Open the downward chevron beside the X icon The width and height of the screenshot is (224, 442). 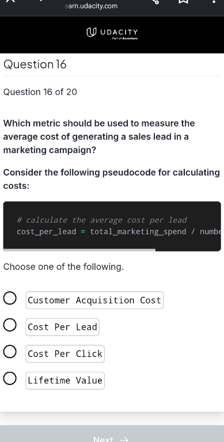(41, 1)
